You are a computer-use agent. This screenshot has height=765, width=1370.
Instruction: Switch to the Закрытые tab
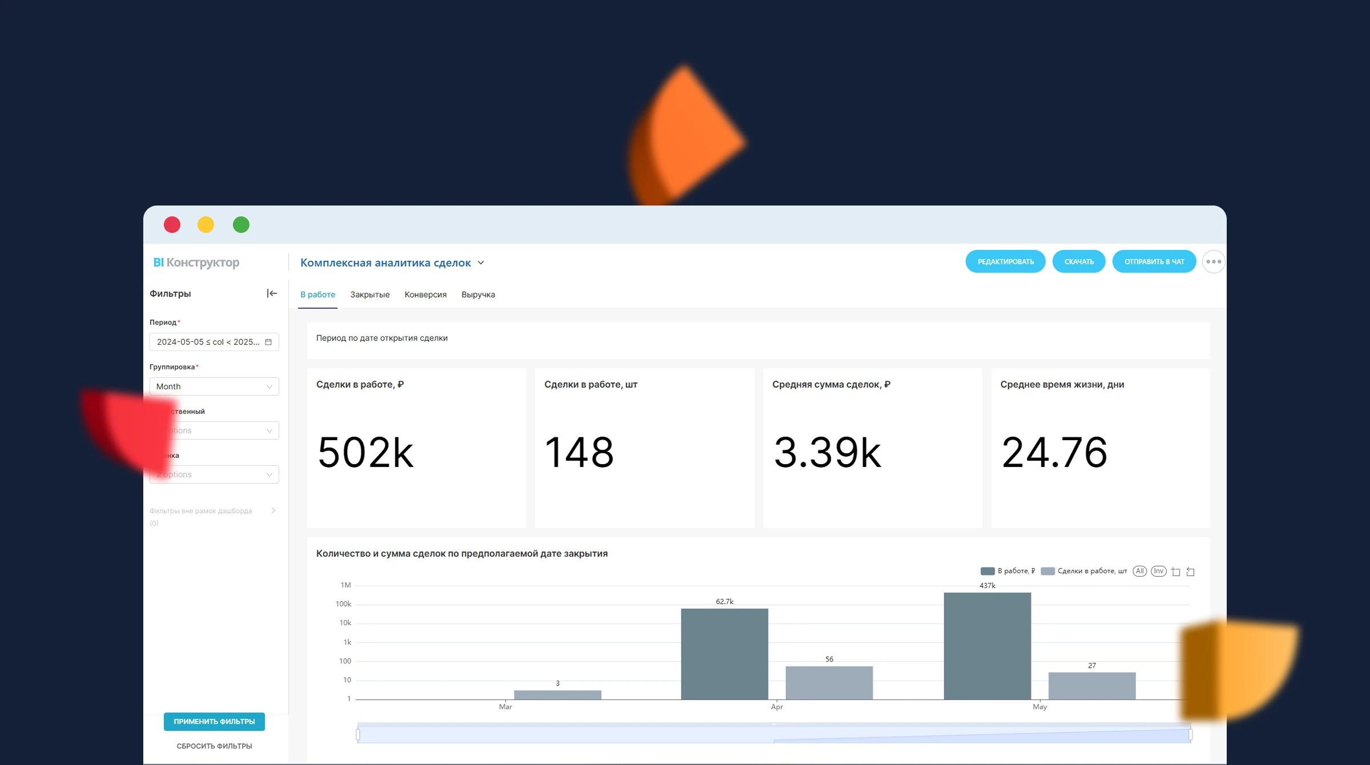pyautogui.click(x=370, y=295)
